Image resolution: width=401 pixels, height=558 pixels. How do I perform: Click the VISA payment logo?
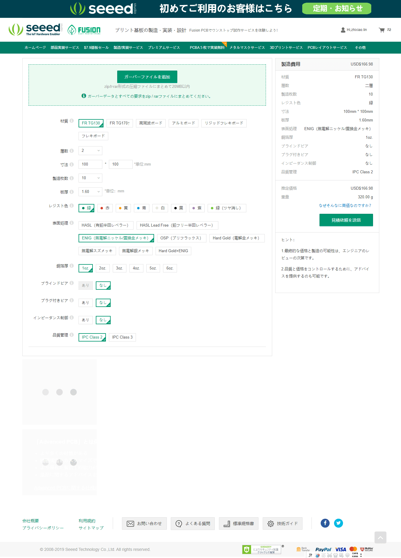(x=341, y=550)
